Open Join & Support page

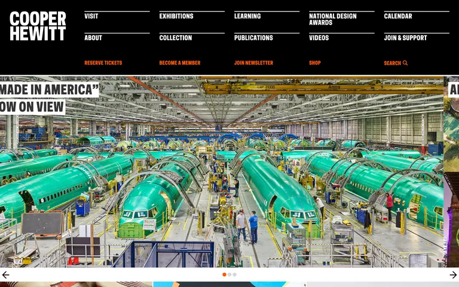pyautogui.click(x=405, y=38)
